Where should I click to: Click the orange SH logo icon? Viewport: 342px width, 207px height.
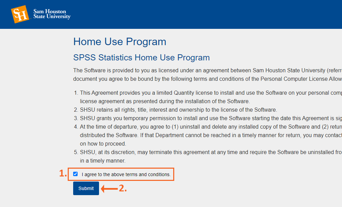[20, 14]
